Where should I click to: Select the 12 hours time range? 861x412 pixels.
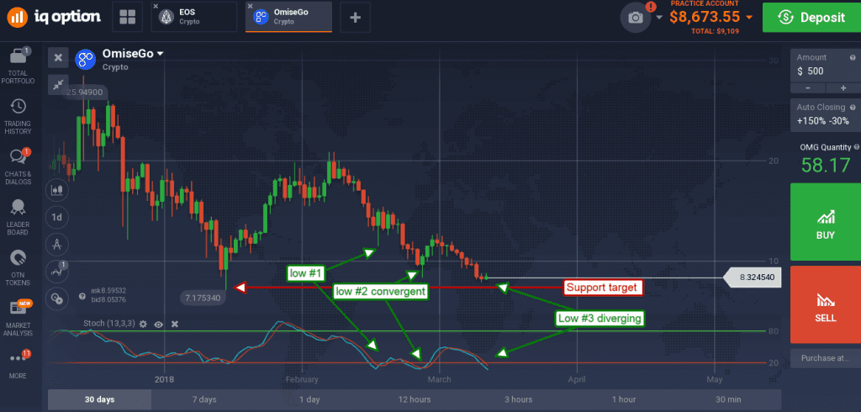tap(414, 399)
